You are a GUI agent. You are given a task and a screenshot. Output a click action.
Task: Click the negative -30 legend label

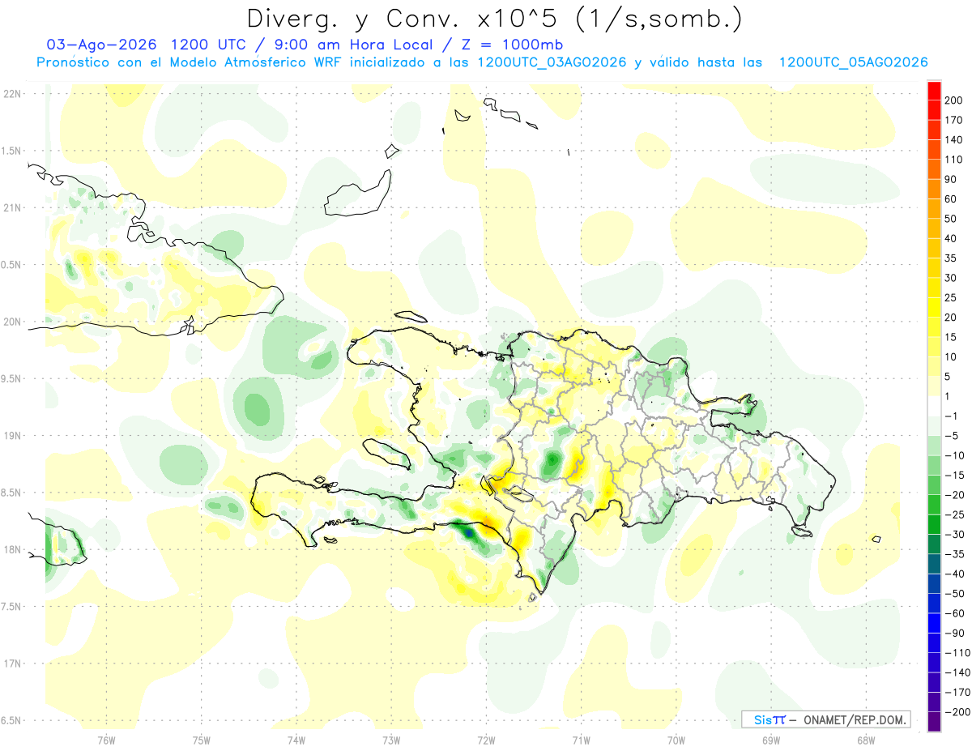click(x=953, y=534)
